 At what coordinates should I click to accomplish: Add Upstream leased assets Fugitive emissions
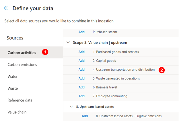coord(85,116)
